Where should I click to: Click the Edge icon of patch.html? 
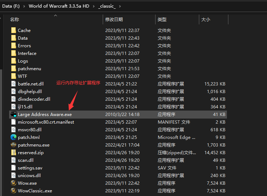pyautogui.click(x=13, y=137)
